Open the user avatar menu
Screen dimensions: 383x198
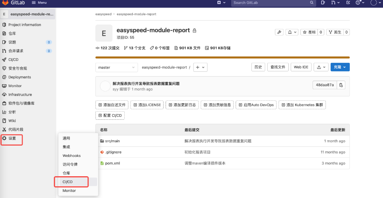point(376,3)
